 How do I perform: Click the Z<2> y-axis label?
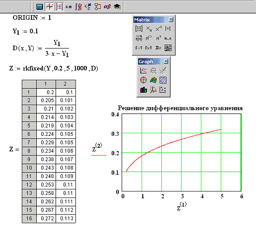point(97,148)
